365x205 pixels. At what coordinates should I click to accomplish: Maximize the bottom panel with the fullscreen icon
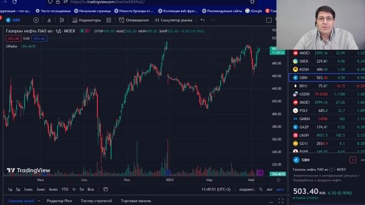(x=281, y=201)
